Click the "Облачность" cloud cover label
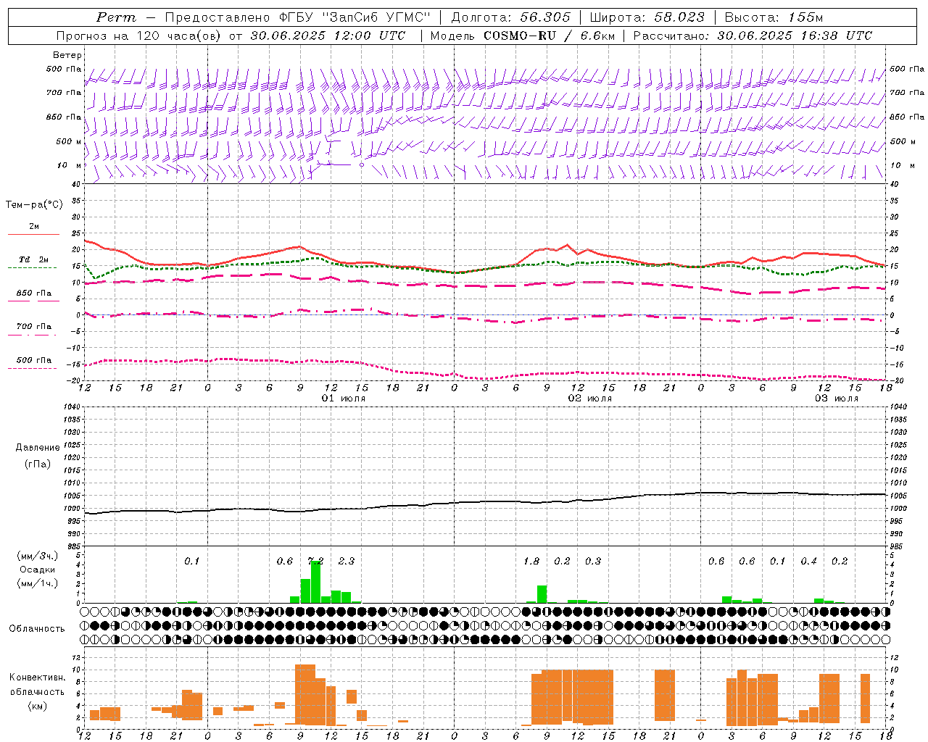Image resolution: width=928 pixels, height=742 pixels. [x=37, y=629]
